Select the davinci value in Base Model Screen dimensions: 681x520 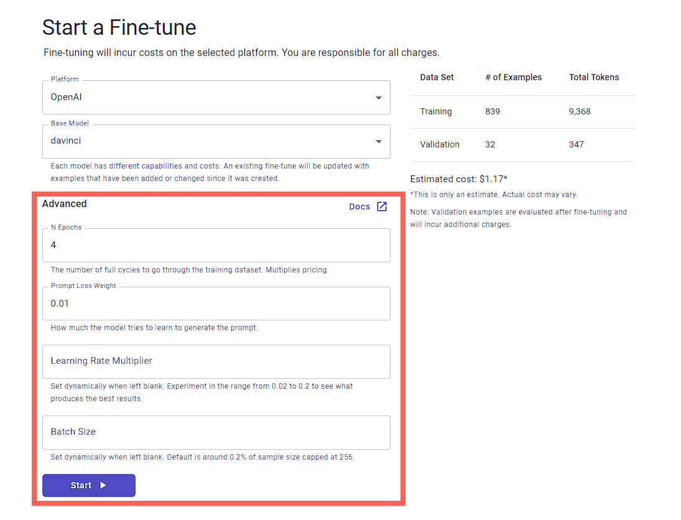point(66,141)
